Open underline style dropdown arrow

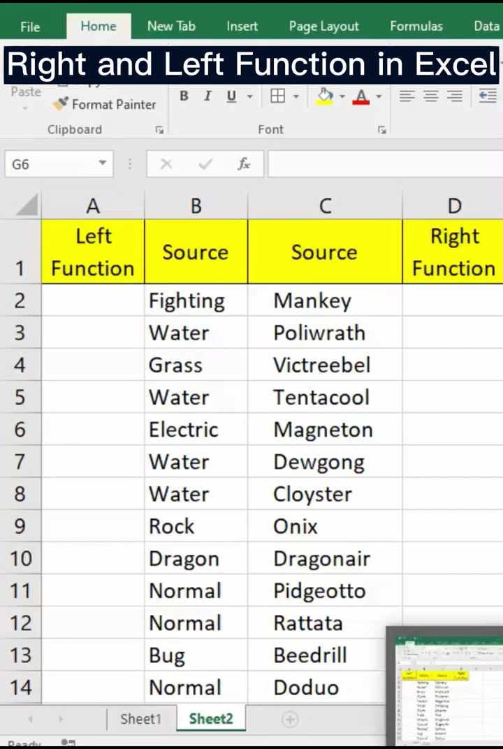point(250,96)
